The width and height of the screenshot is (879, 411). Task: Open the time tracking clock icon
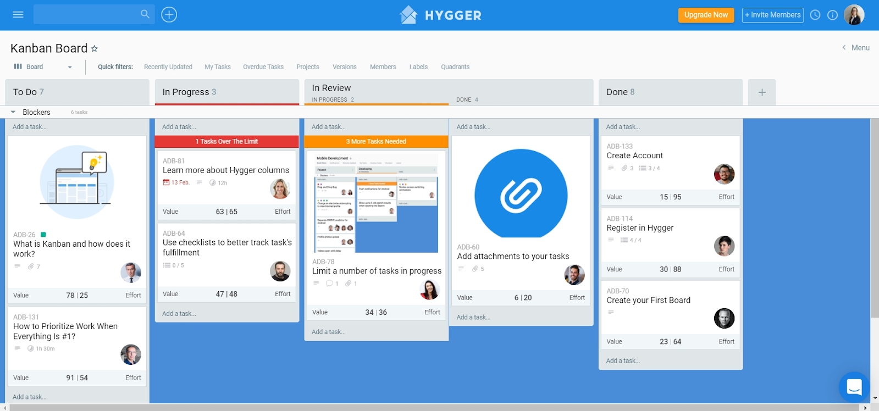click(x=815, y=15)
